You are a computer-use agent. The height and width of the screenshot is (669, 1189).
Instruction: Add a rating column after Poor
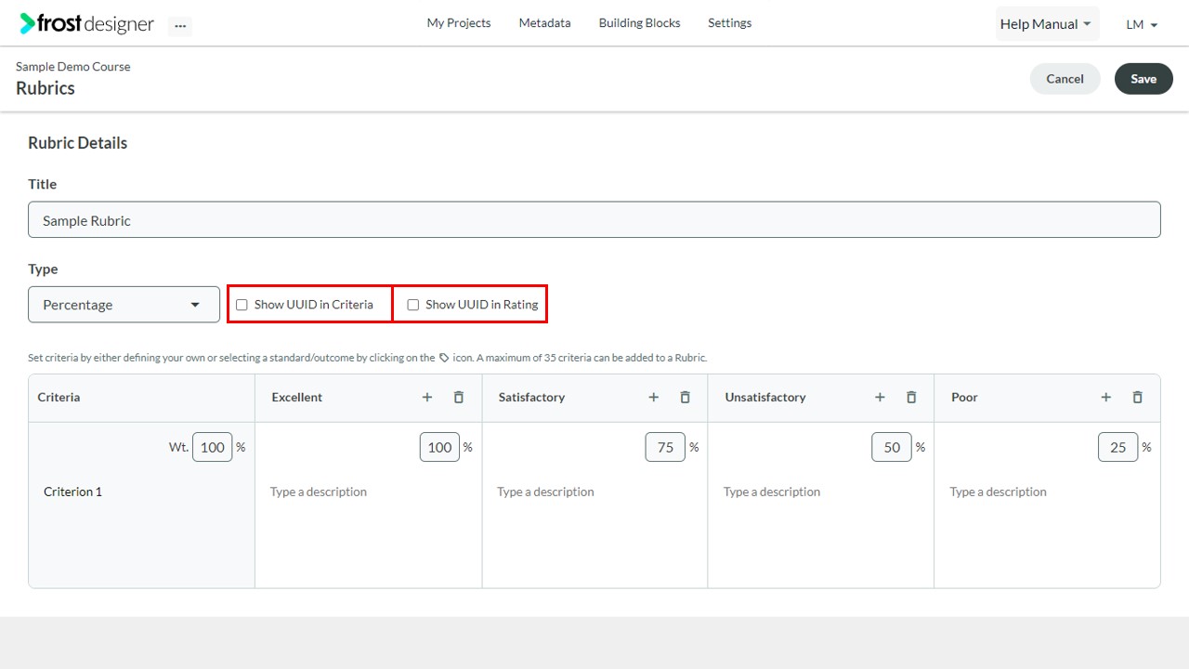click(x=1106, y=397)
